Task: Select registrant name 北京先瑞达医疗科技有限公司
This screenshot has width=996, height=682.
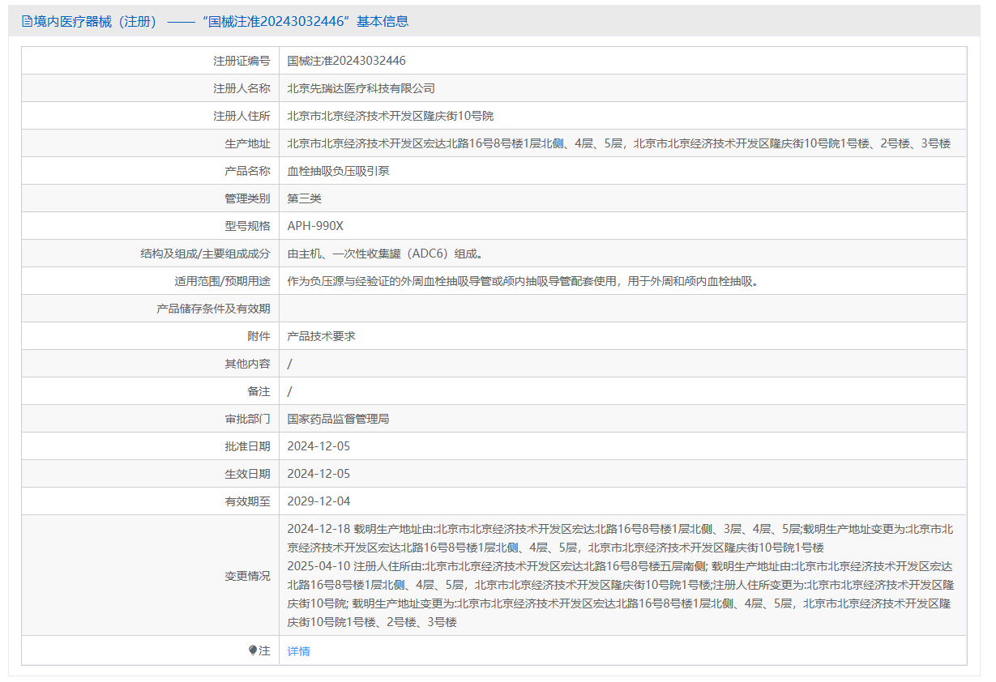Action: coord(361,88)
